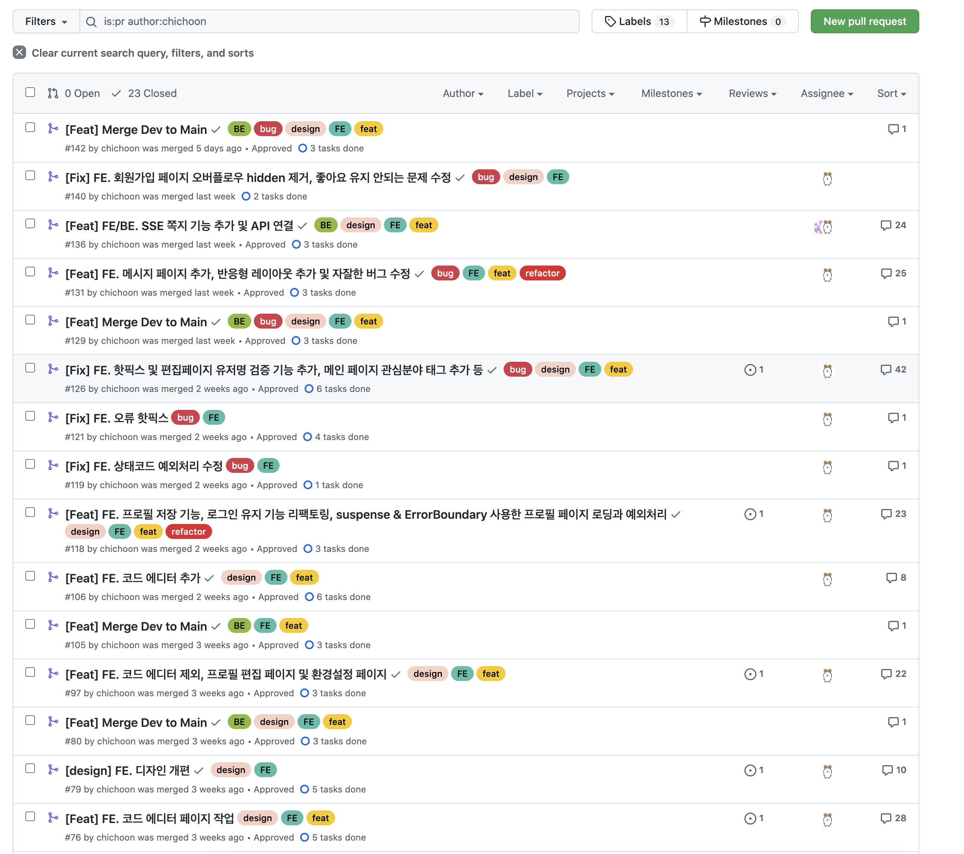964x854 pixels.
Task: Switch to the 0 Open tab
Action: click(x=74, y=94)
